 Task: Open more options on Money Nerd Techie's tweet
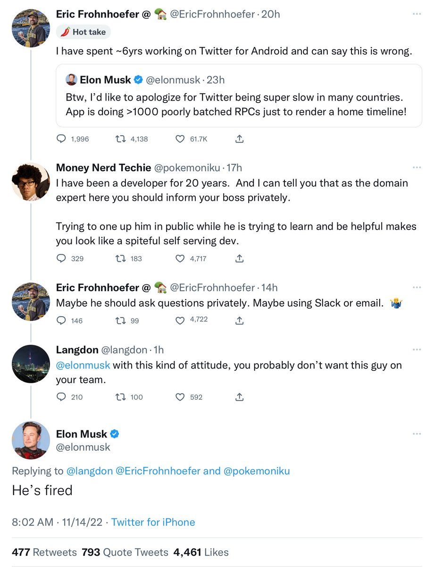(x=417, y=167)
